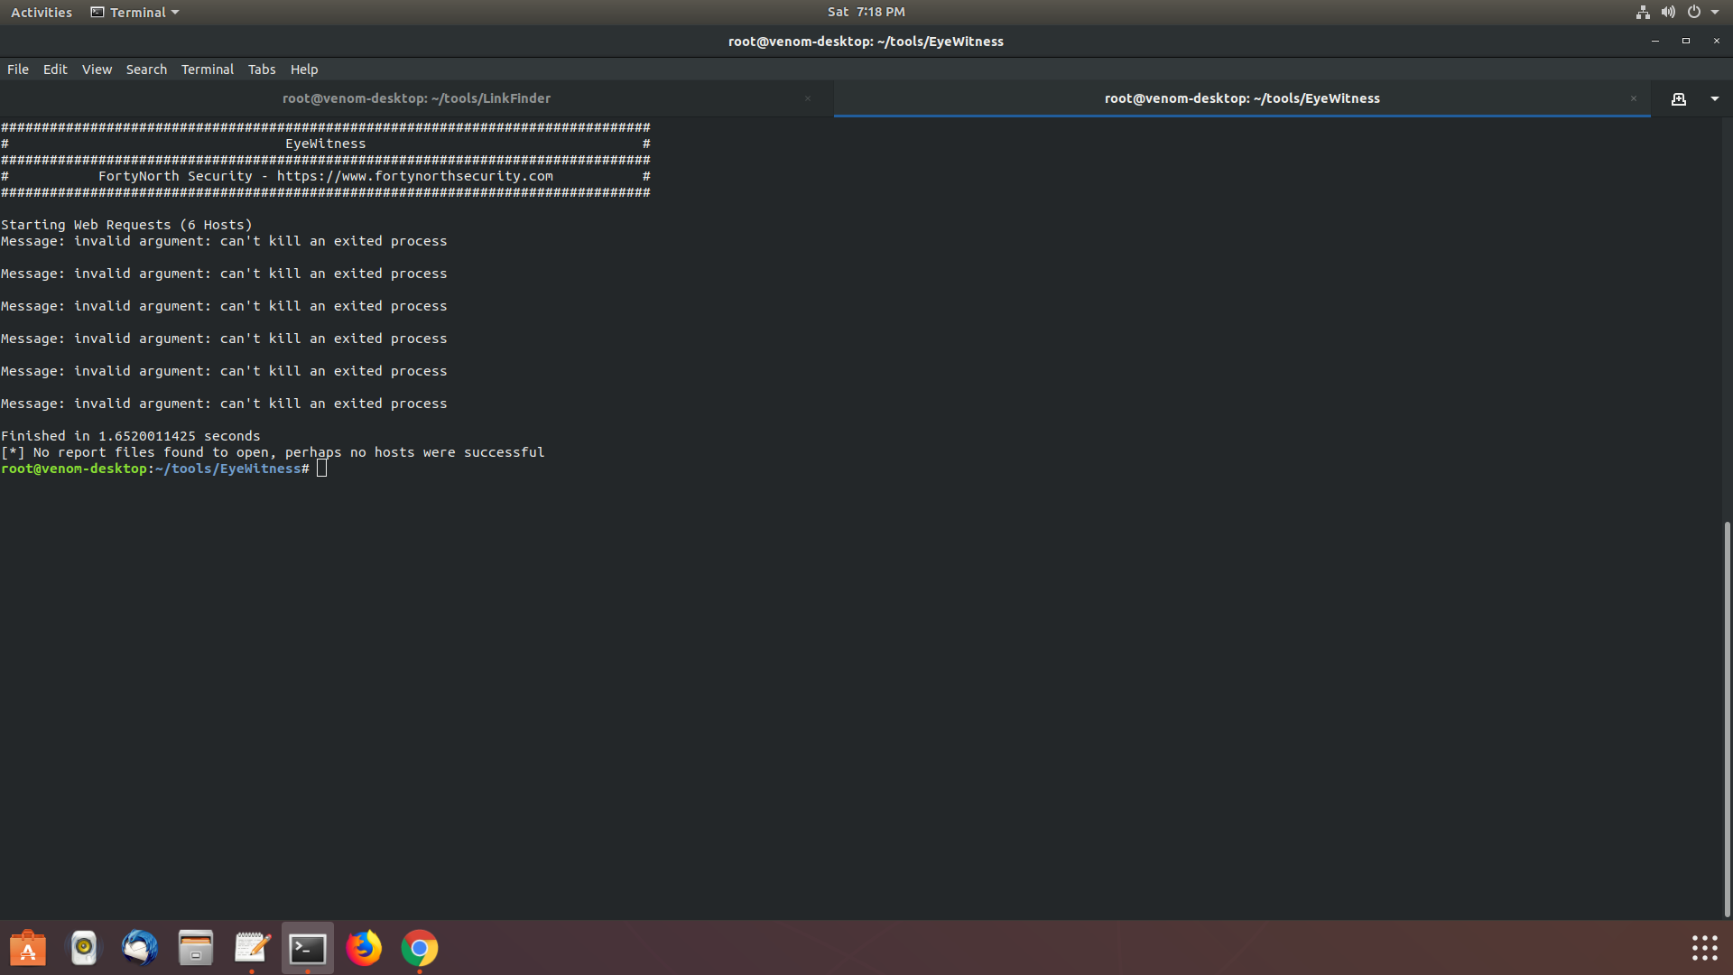Viewport: 1733px width, 975px height.
Task: Open the Terminal indicator menu in the top bar
Action: click(x=134, y=12)
